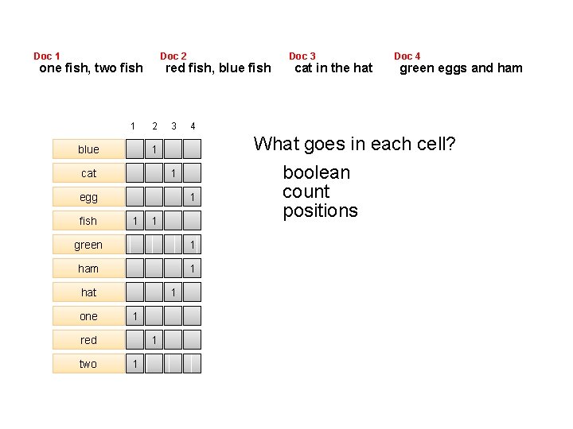The width and height of the screenshot is (573, 429).
Task: Select the 'hat' term box
Action: pyautogui.click(x=88, y=292)
